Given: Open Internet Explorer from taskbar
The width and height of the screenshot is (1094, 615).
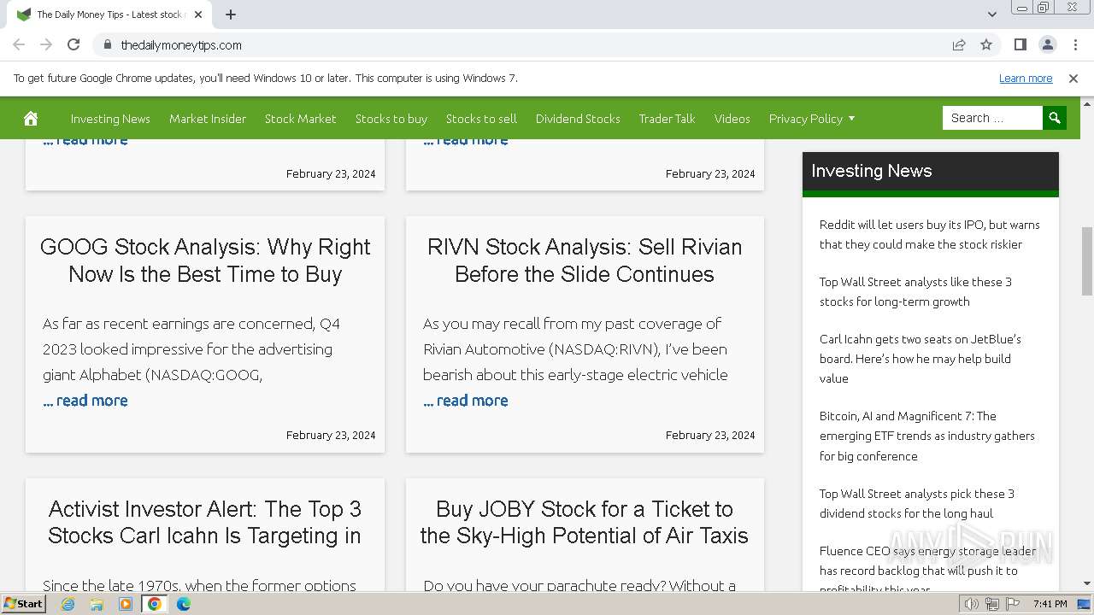Looking at the screenshot, I should (x=68, y=604).
